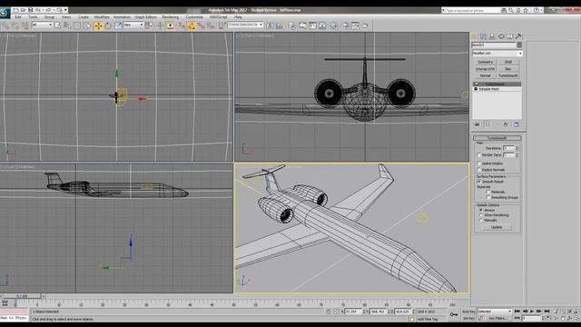Image resolution: width=581 pixels, height=327 pixels.
Task: Open the Customize menu
Action: click(x=194, y=17)
